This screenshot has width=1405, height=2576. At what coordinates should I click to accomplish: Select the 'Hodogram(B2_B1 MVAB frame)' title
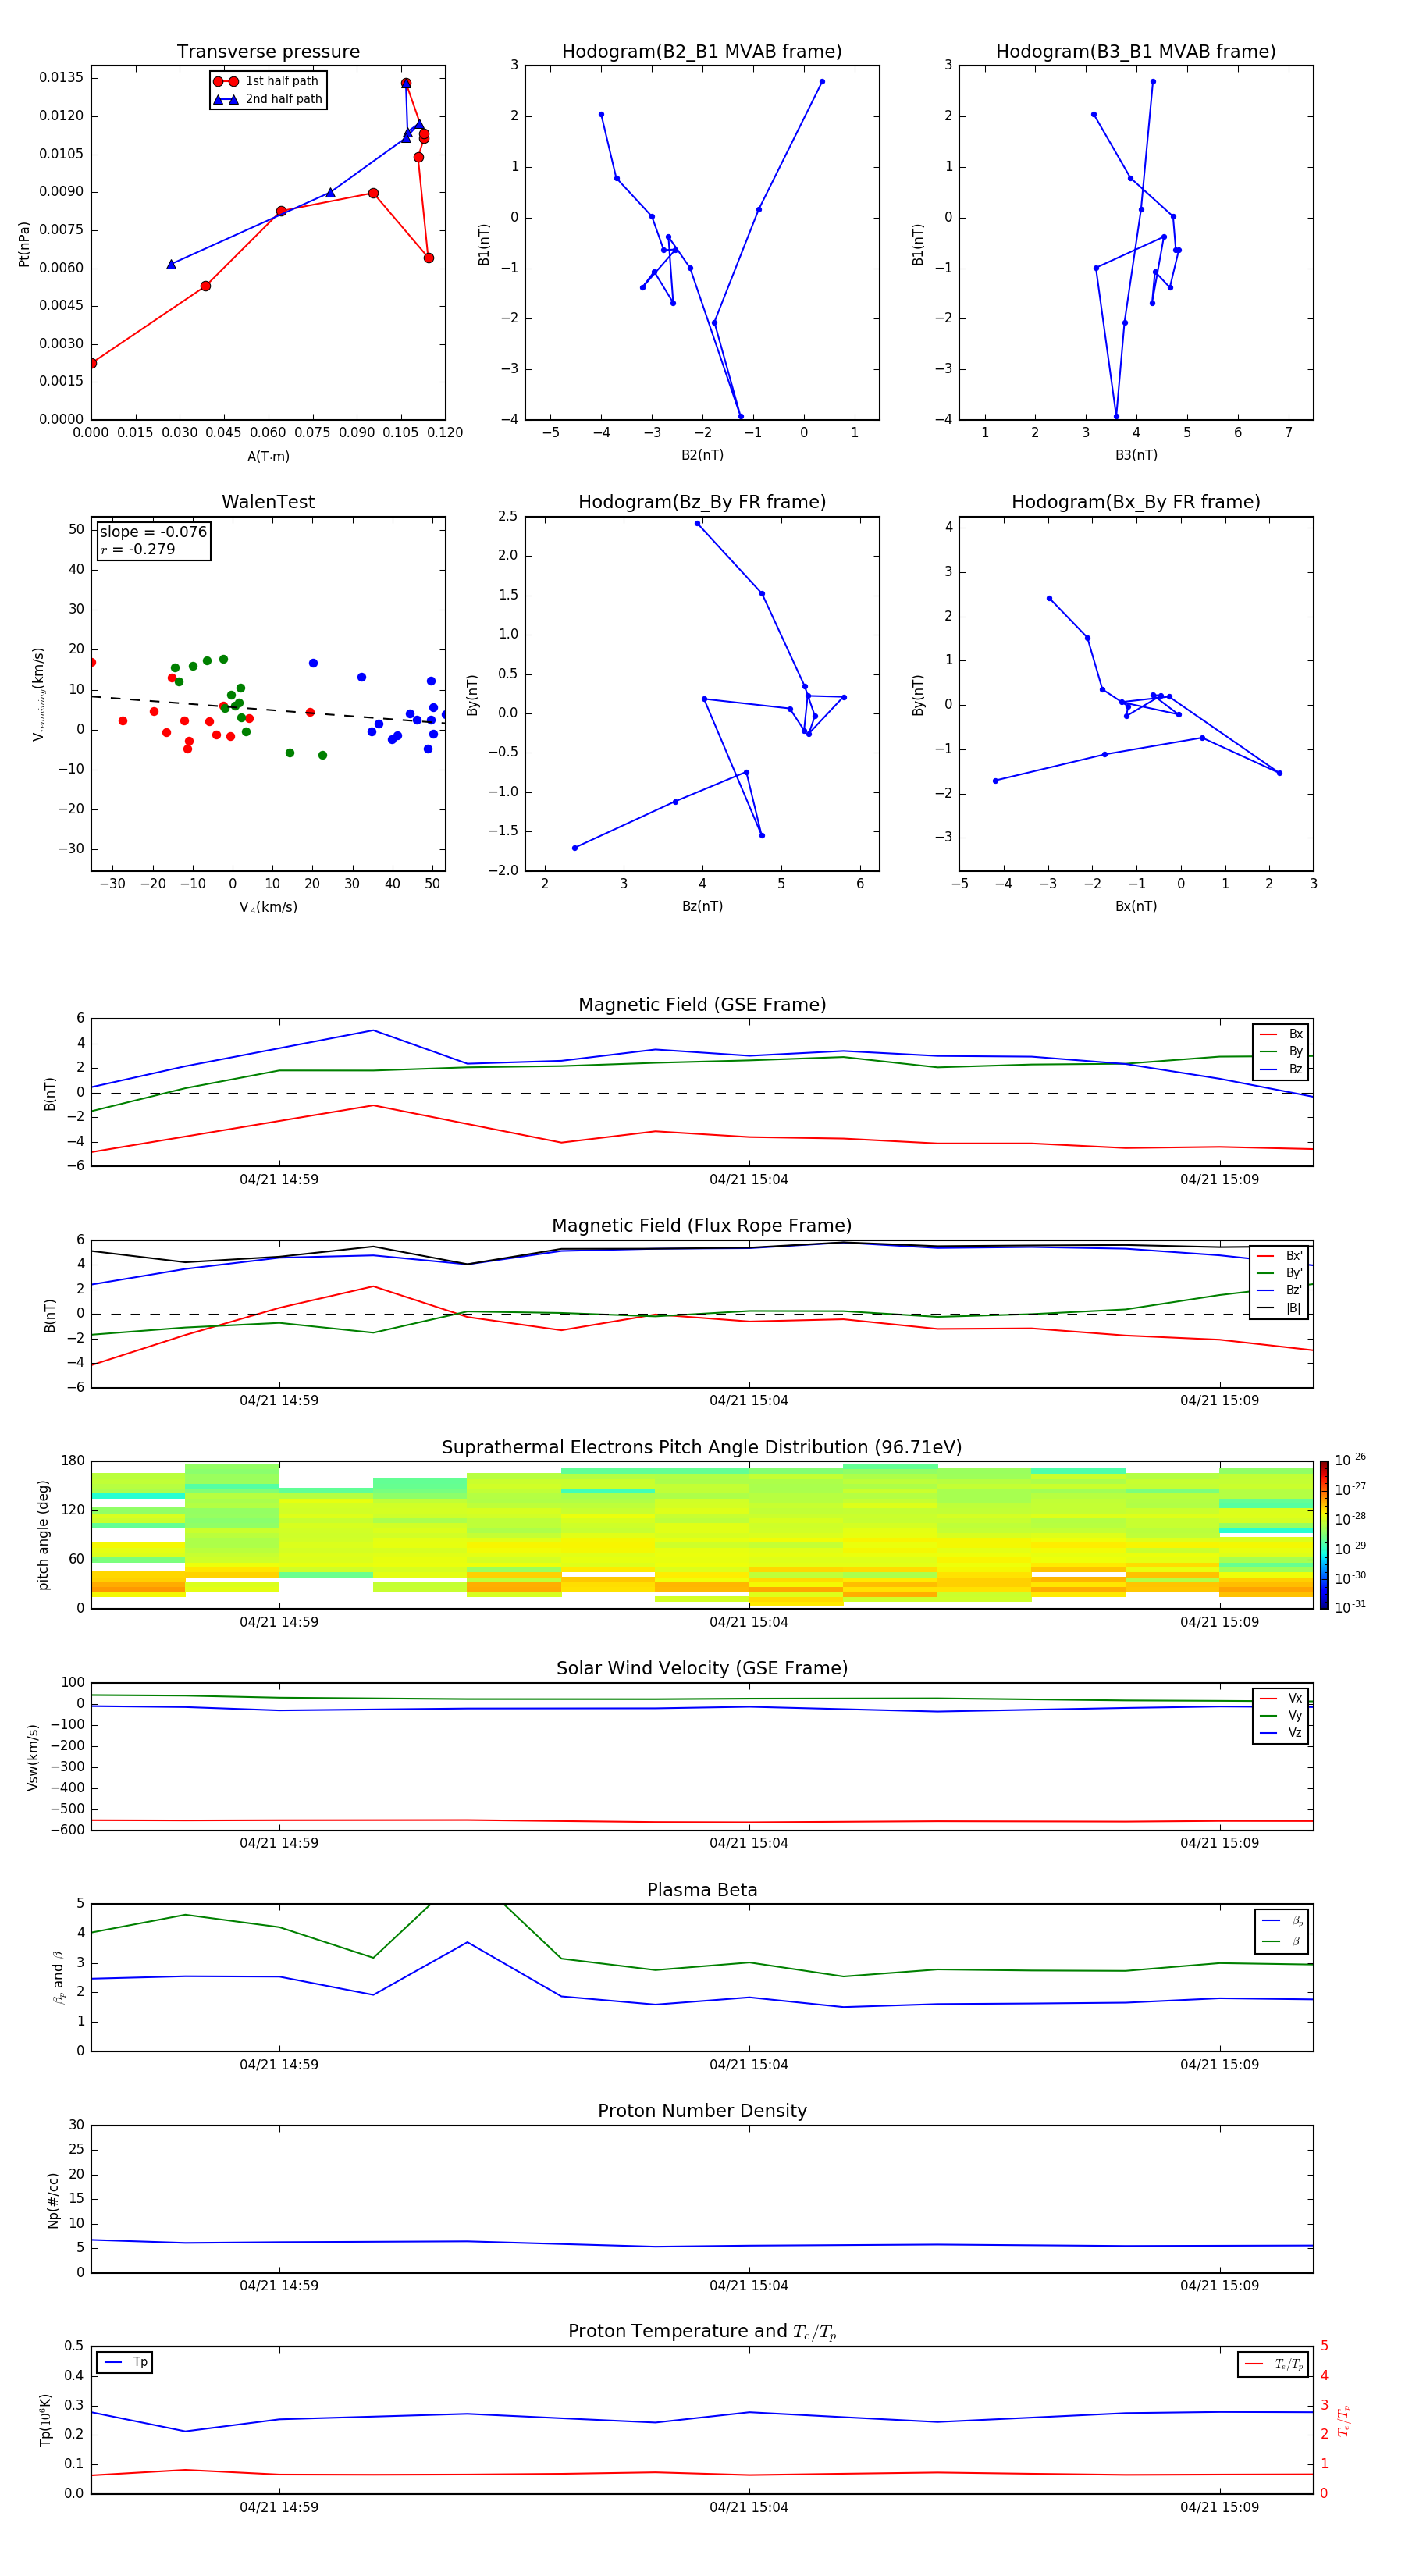(702, 52)
